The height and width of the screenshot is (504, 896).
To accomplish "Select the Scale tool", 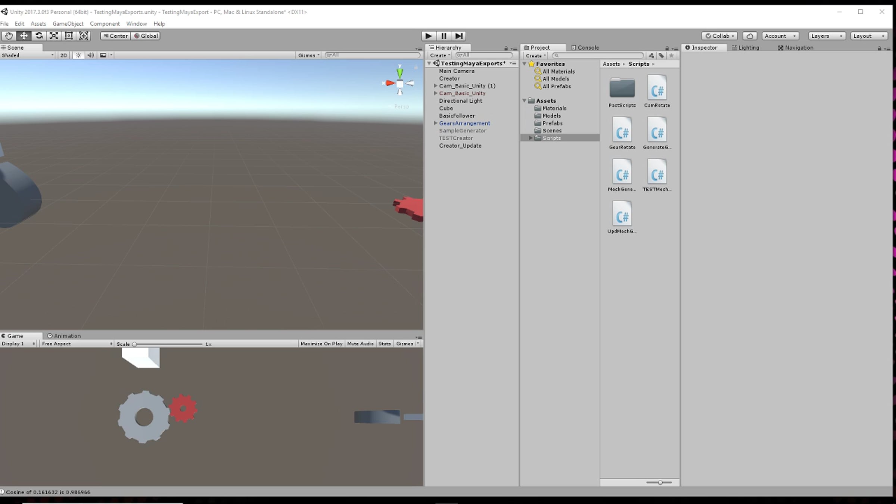I will pos(54,36).
